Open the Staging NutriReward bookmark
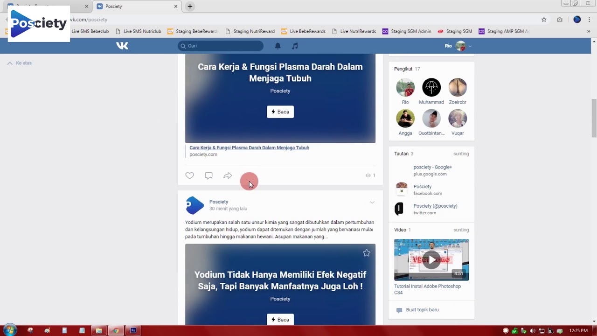Viewport: 597px width, 336px height. tap(250, 31)
